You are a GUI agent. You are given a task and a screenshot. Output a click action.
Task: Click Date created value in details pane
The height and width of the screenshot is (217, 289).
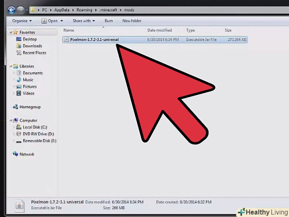click(196, 202)
